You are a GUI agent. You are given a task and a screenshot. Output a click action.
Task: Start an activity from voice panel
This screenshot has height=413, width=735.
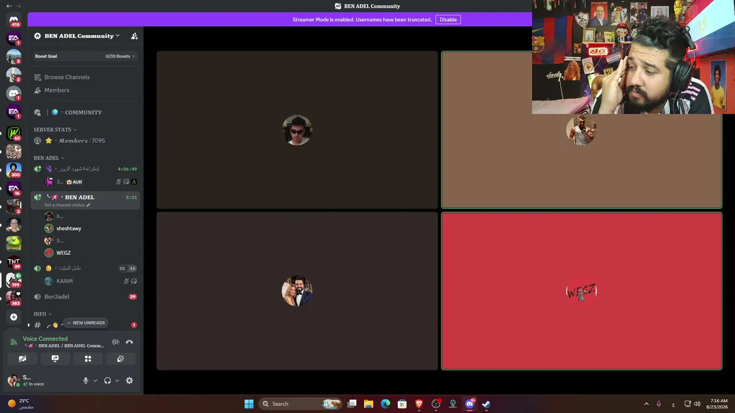(x=88, y=359)
